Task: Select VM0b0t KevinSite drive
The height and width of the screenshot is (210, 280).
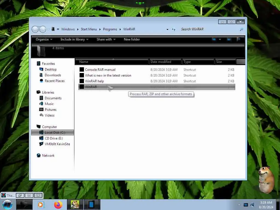Action: click(57, 144)
